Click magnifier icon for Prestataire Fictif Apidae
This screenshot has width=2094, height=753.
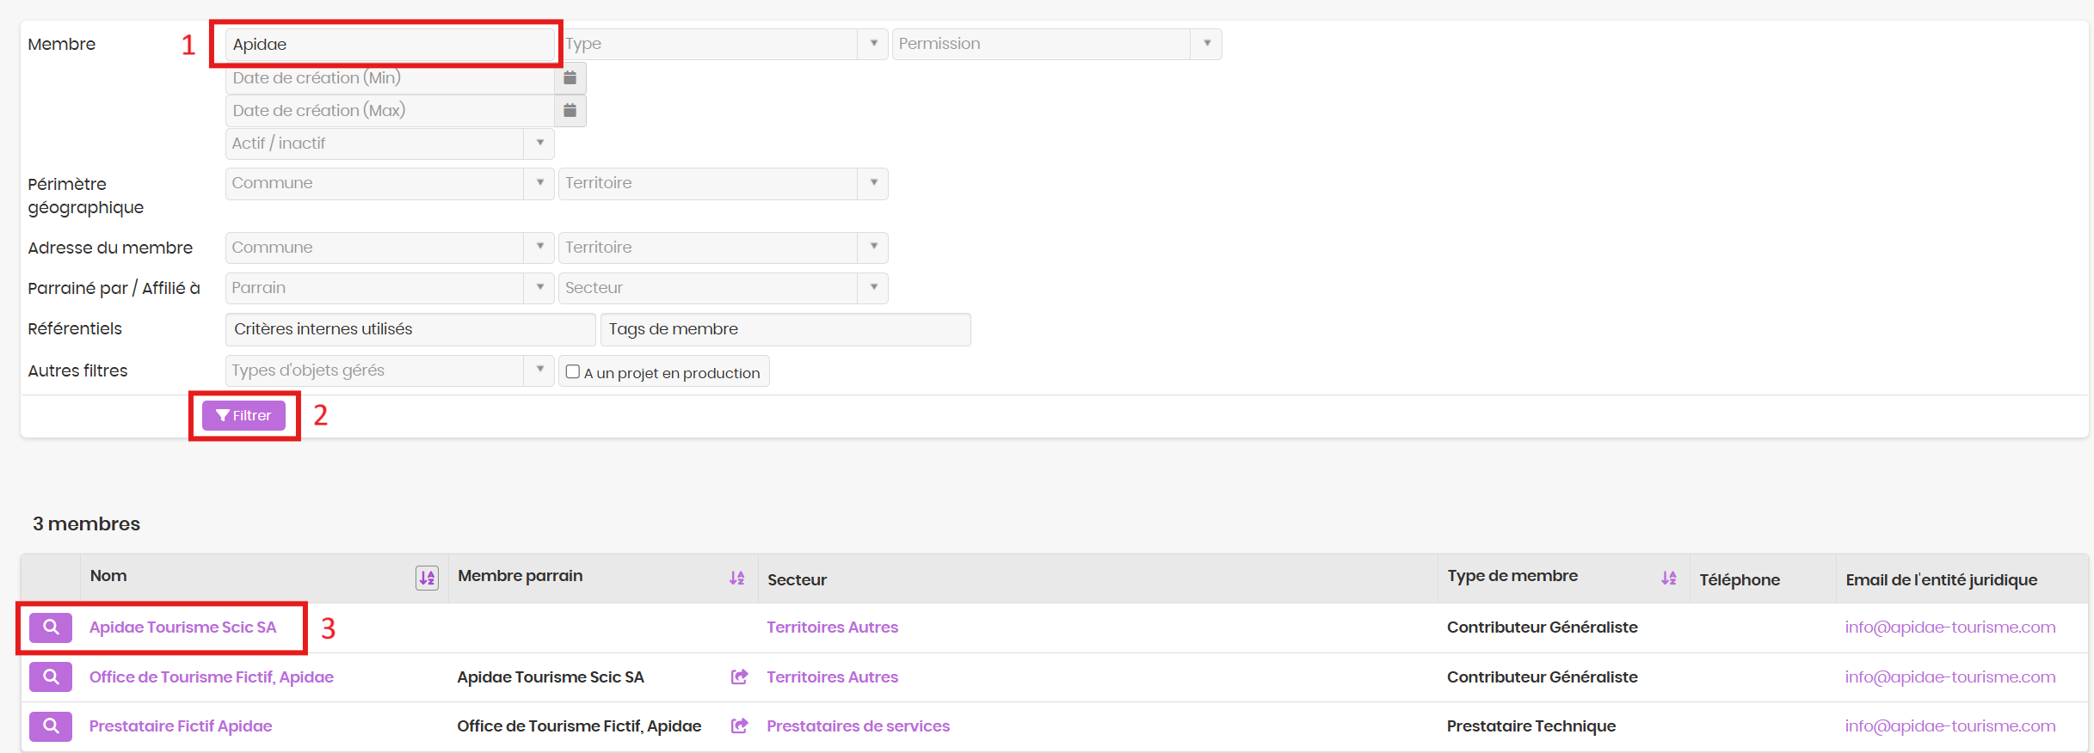[x=51, y=726]
